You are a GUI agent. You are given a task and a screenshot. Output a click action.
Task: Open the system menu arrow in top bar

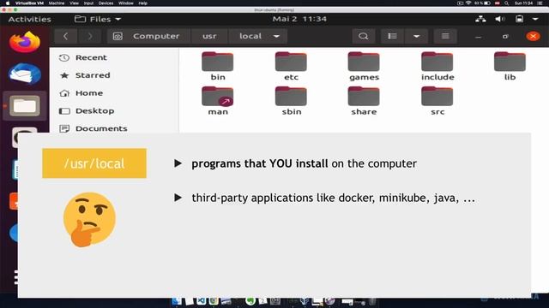pyautogui.click(x=535, y=19)
